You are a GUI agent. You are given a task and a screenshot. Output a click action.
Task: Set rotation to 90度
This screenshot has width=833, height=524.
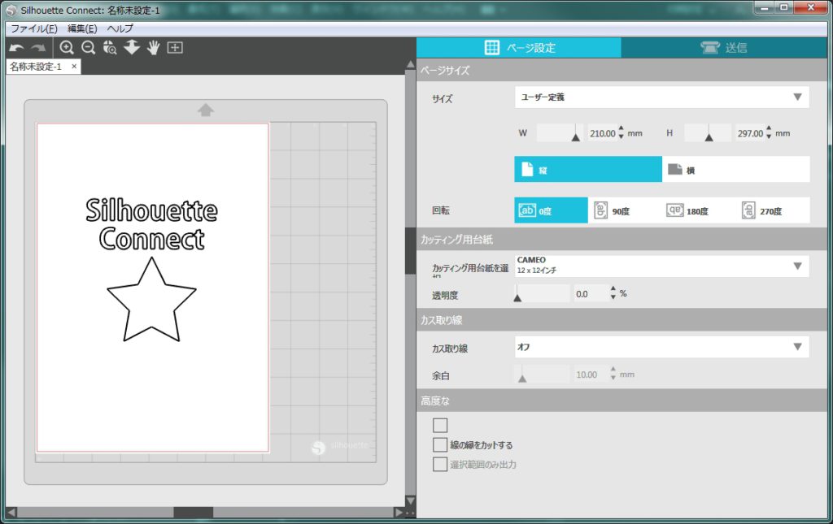[625, 210]
